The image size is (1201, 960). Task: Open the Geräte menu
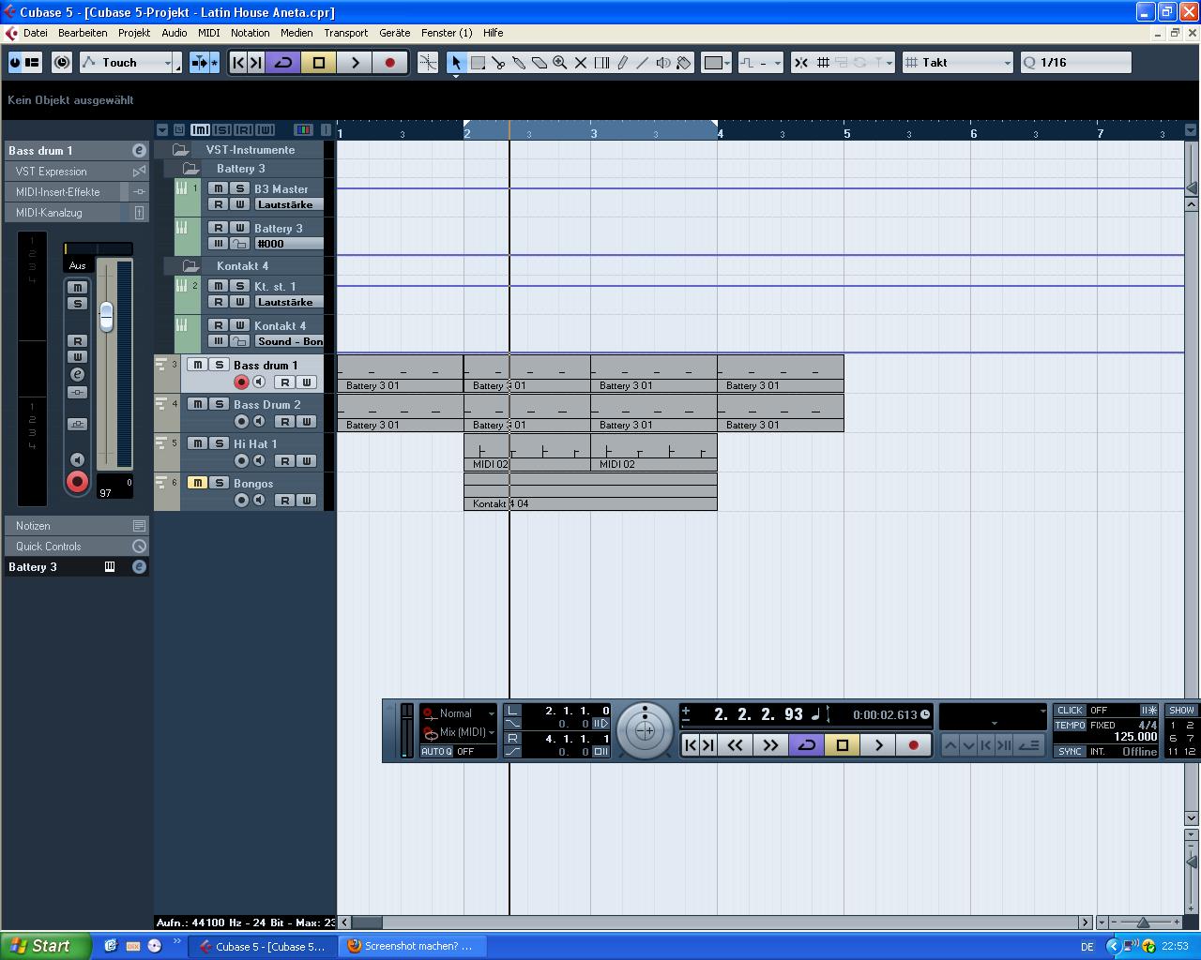click(394, 33)
